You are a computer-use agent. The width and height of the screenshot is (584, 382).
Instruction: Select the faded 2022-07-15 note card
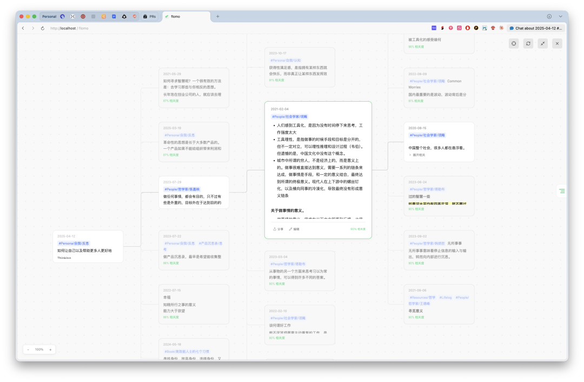click(194, 304)
